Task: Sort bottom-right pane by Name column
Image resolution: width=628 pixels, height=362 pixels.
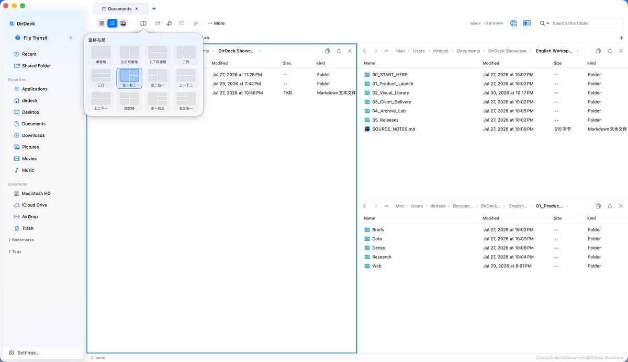Action: click(369, 218)
